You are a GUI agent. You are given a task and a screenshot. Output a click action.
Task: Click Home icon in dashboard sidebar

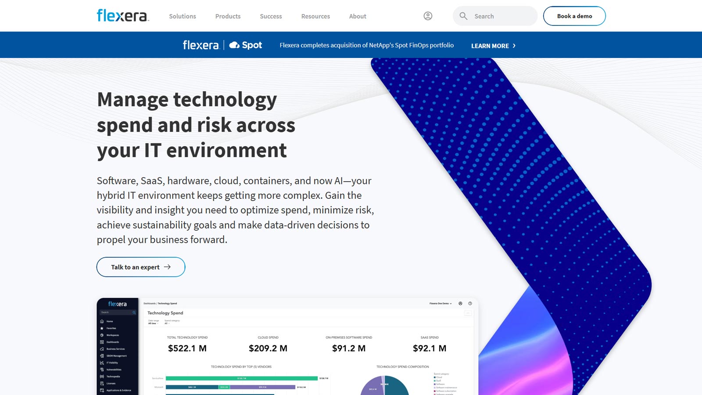[102, 321]
